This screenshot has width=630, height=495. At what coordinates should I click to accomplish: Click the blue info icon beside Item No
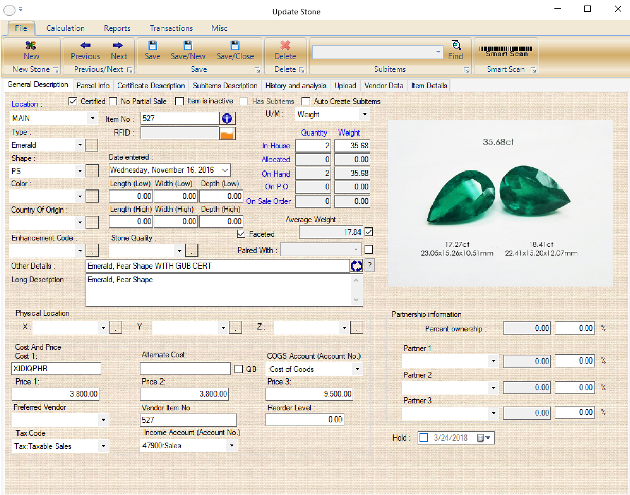coord(227,119)
